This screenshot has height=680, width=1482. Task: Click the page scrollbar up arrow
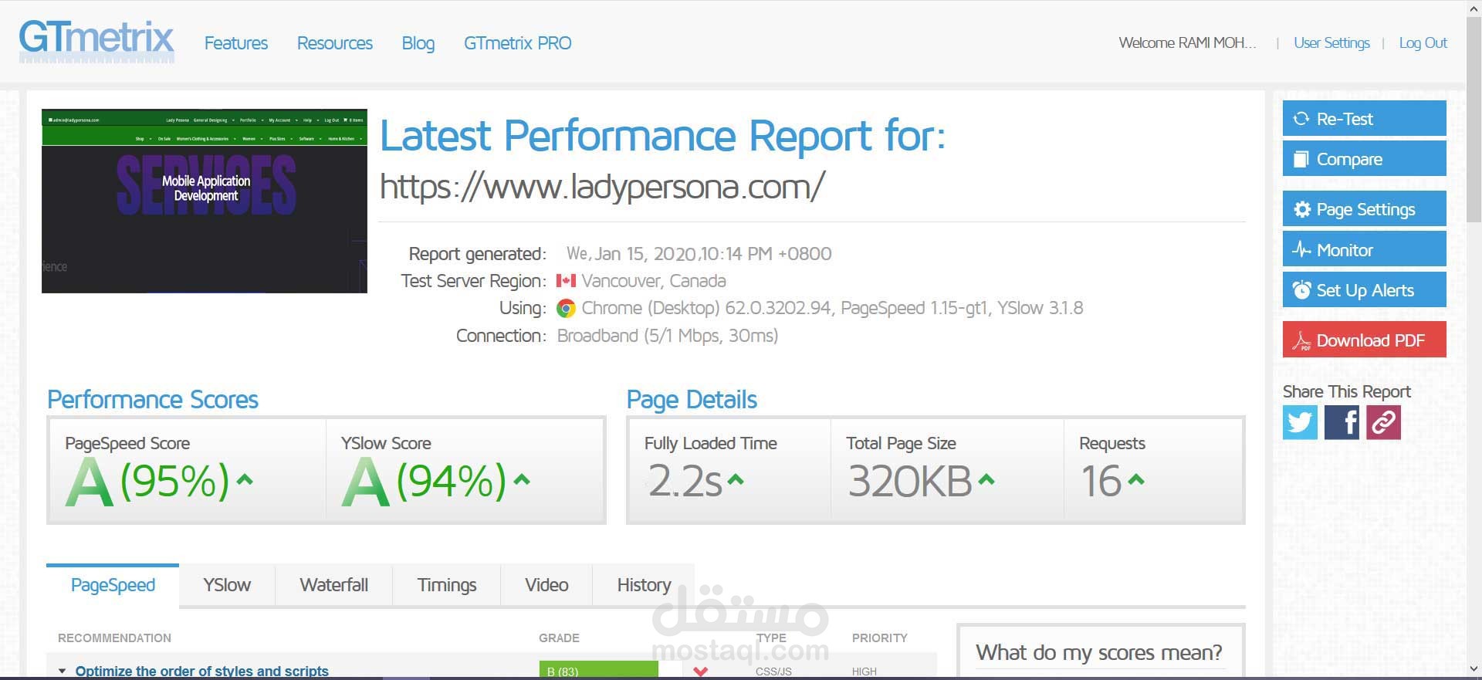(1474, 8)
